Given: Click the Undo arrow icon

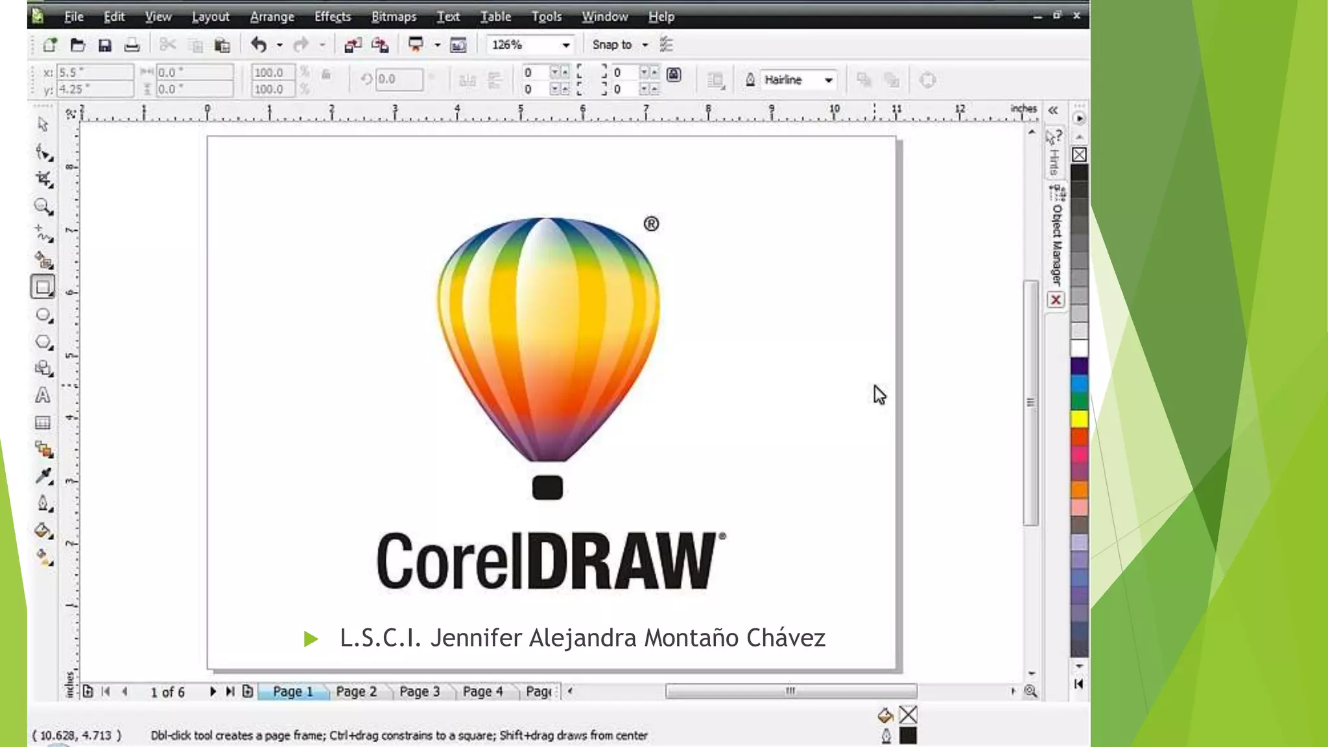Looking at the screenshot, I should pyautogui.click(x=259, y=45).
